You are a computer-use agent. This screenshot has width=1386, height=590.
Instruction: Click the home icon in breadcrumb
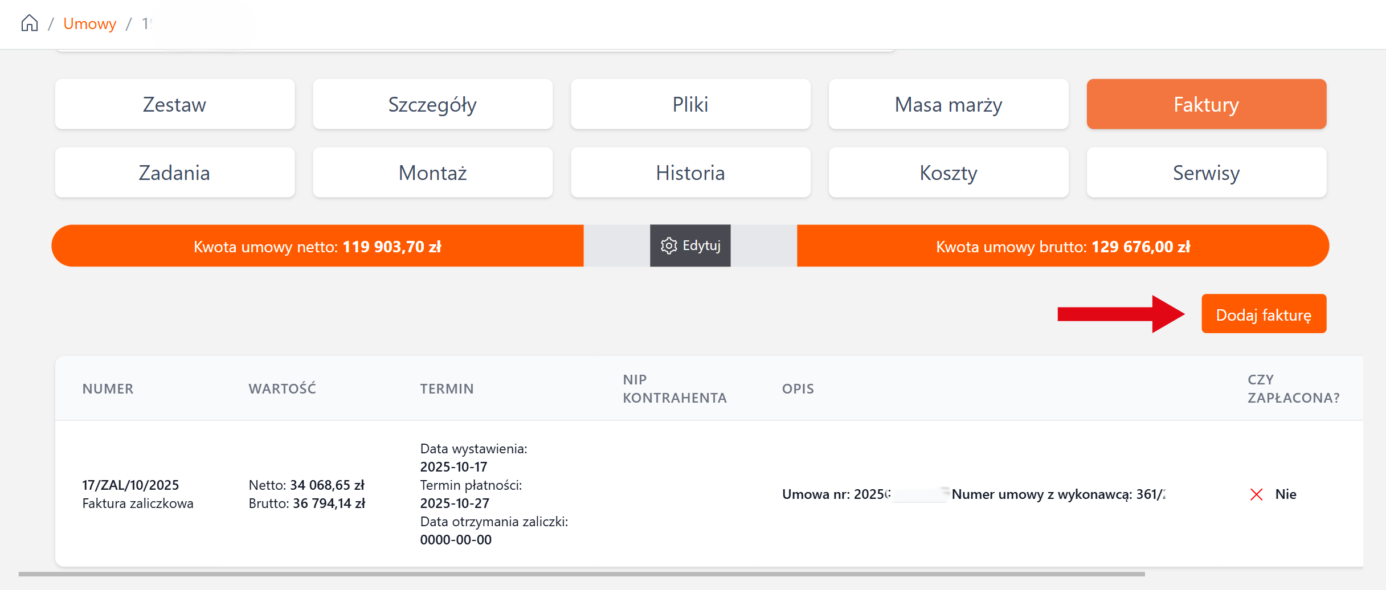30,23
